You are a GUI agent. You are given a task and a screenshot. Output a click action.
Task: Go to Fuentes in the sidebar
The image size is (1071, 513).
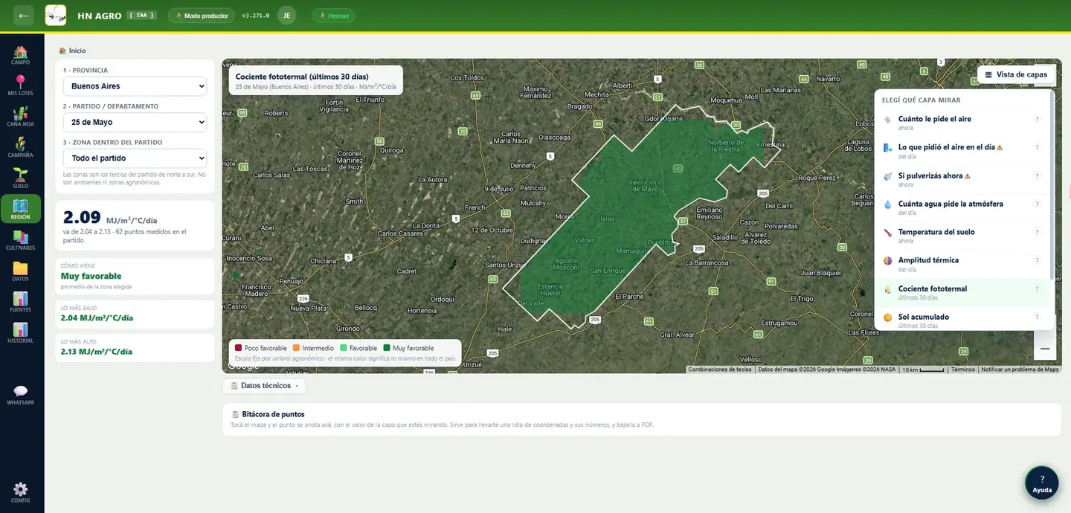pos(21,302)
